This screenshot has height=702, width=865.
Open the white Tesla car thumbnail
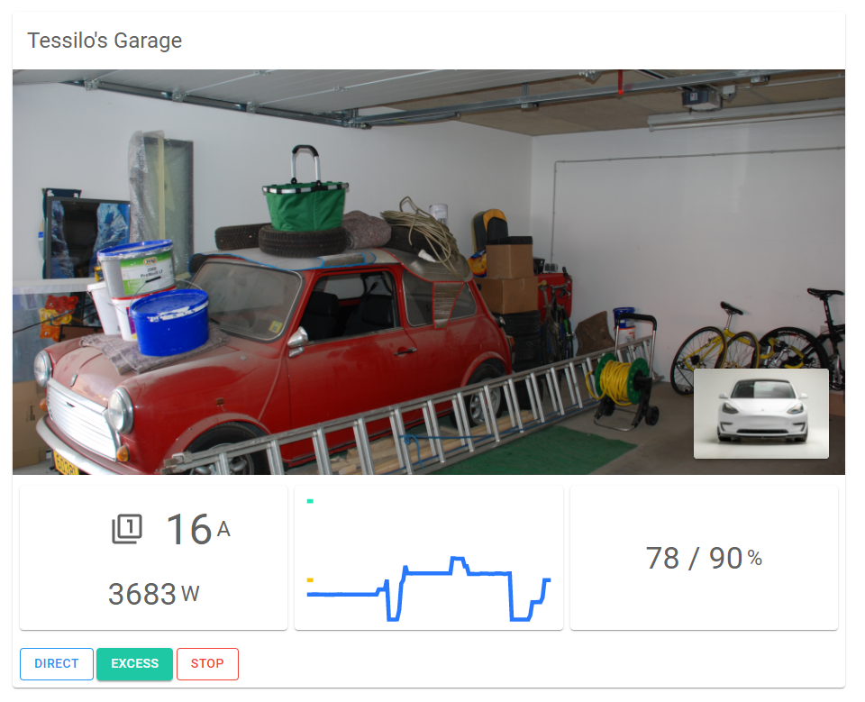point(760,414)
